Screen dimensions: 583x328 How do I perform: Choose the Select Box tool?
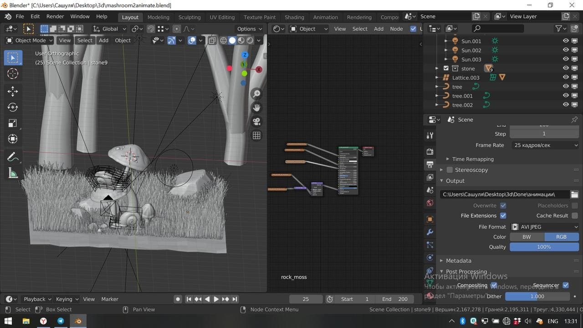pos(13,58)
